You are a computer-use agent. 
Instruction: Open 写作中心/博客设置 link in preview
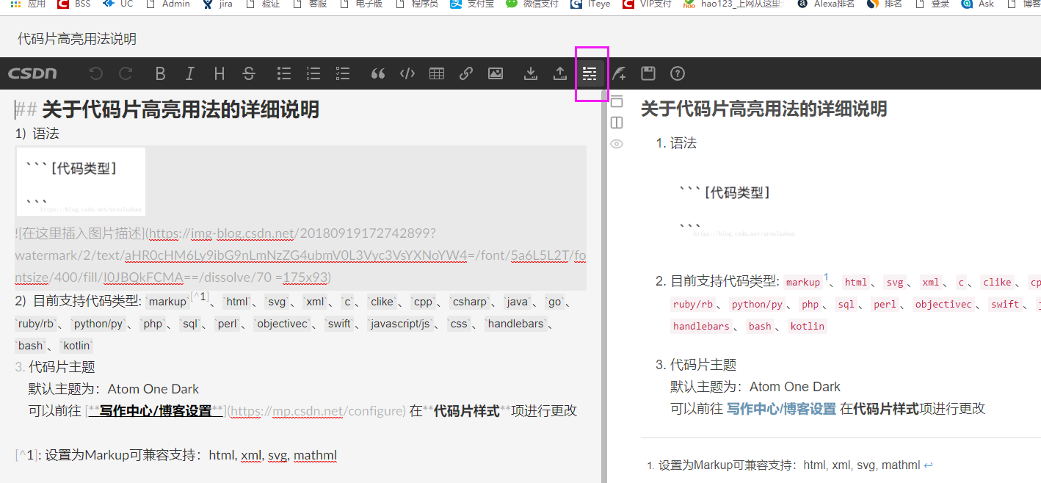point(781,408)
